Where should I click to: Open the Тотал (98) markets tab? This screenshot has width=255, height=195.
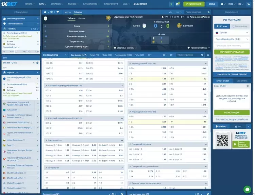pos(95,55)
